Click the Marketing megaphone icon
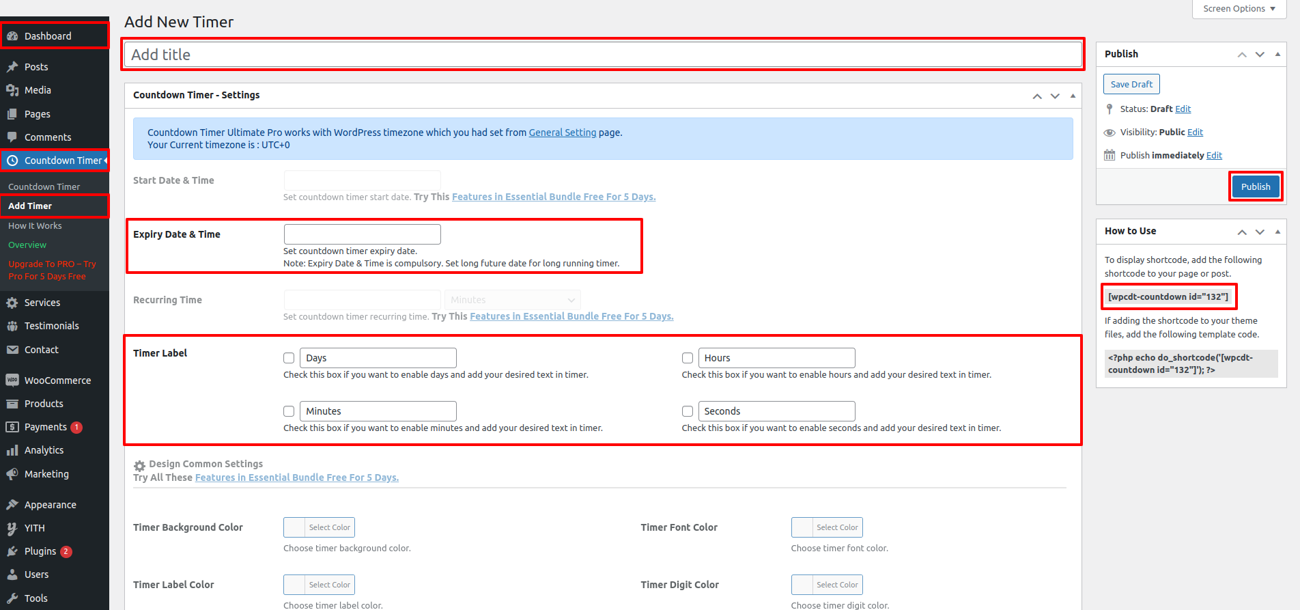 coord(12,474)
